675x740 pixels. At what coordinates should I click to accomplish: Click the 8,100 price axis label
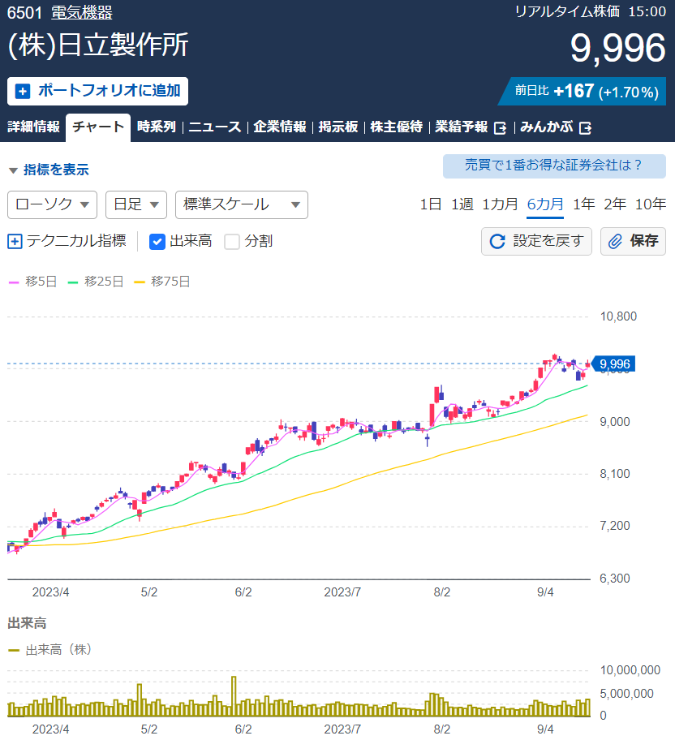pyautogui.click(x=615, y=474)
